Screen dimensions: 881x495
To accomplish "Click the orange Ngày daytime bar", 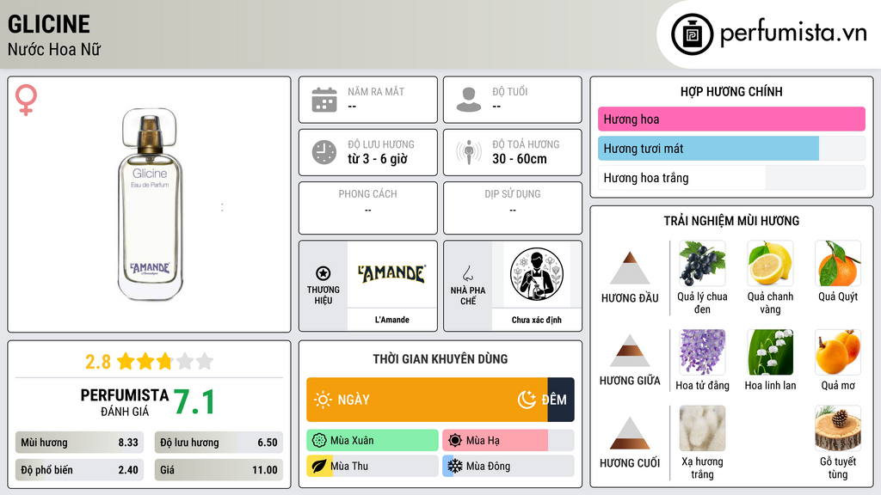I will (427, 400).
